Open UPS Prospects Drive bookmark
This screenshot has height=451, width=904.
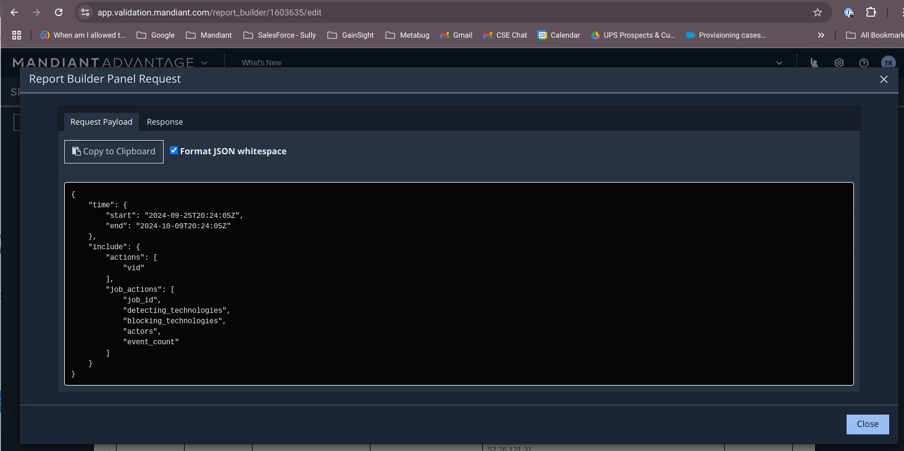(633, 35)
